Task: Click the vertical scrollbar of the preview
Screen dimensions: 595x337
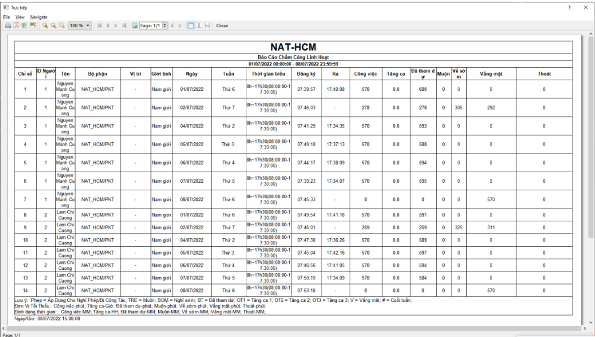Action: 591,169
